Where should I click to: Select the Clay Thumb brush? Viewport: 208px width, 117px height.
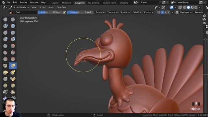coord(5,32)
